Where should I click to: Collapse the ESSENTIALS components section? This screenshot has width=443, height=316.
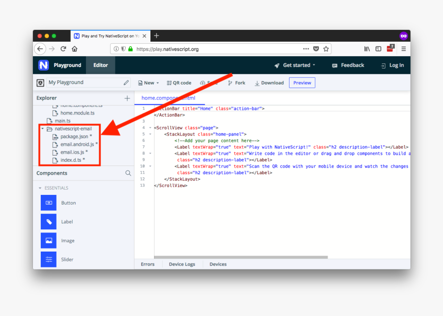pos(41,188)
